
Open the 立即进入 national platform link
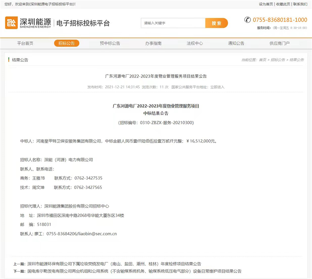tap(217, 87)
